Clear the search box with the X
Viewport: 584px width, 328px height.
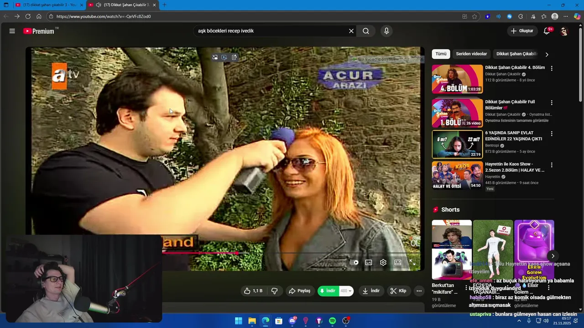tap(351, 31)
